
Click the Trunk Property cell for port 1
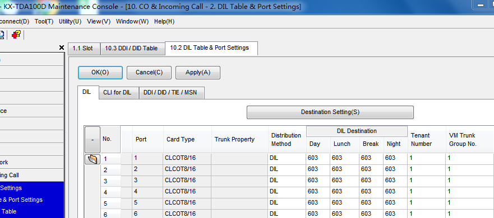coord(240,158)
